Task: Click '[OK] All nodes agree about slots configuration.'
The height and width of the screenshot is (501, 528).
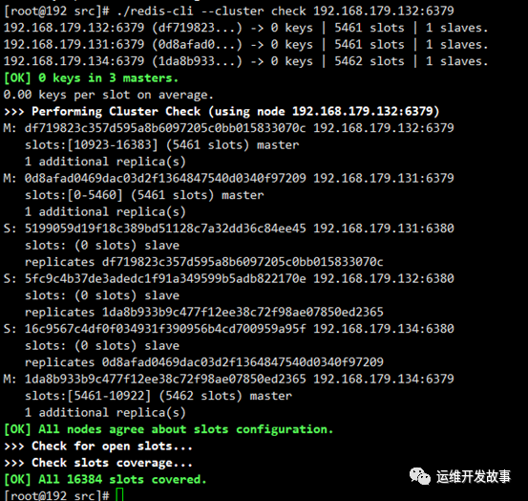Action: click(x=168, y=429)
